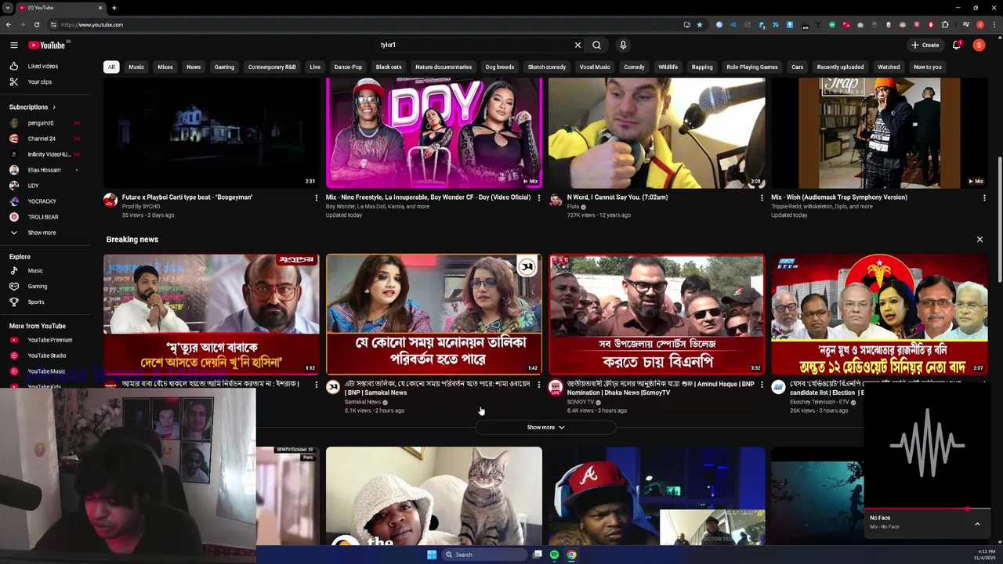This screenshot has height=564, width=1003.
Task: Open the notifications bell
Action: [x=957, y=45]
